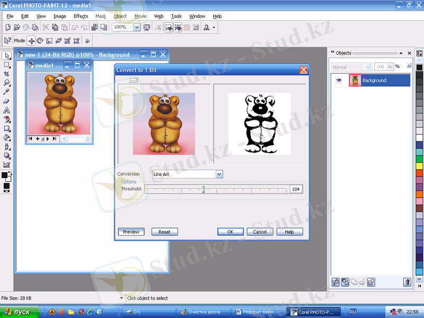Select the Crop tool in toolbox

pos(7,74)
